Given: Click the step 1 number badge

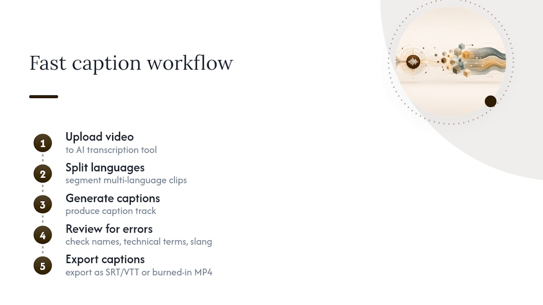Looking at the screenshot, I should pyautogui.click(x=42, y=143).
